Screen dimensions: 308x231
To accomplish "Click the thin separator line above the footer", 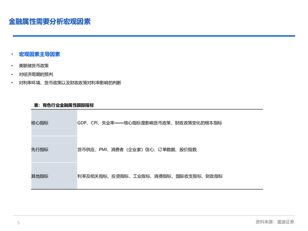I will (154, 215).
